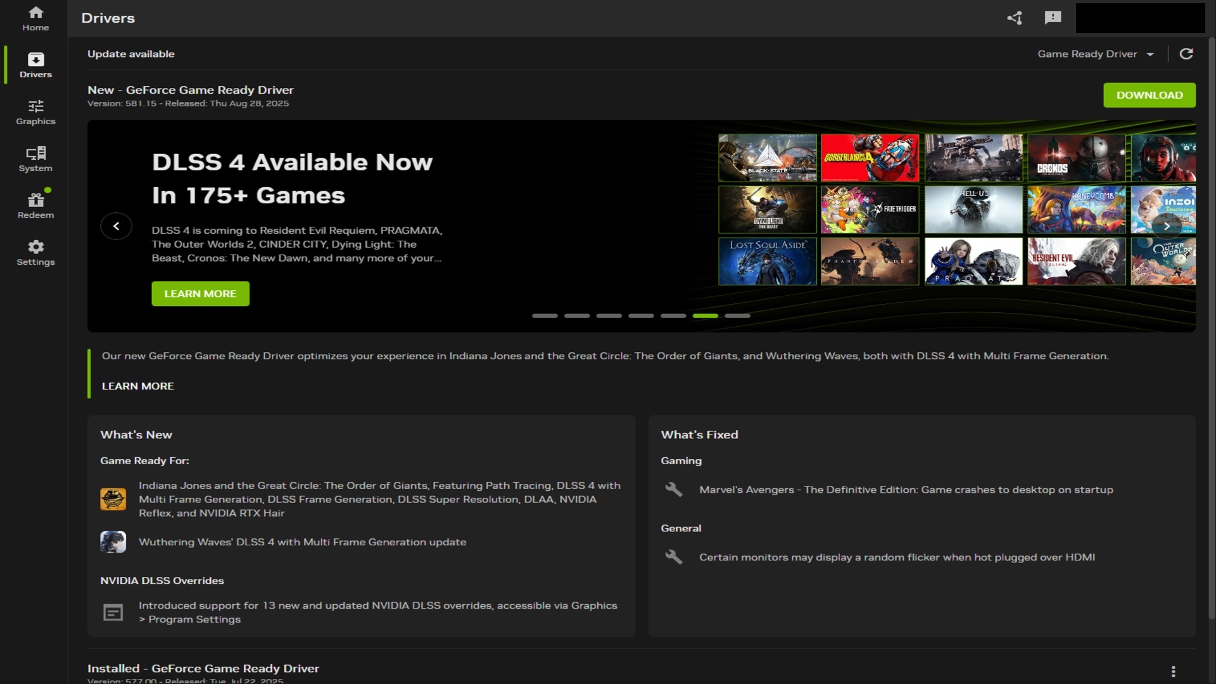Click 'Wuthering Waves' DLSS 4' update text
The width and height of the screenshot is (1216, 684).
coord(302,542)
